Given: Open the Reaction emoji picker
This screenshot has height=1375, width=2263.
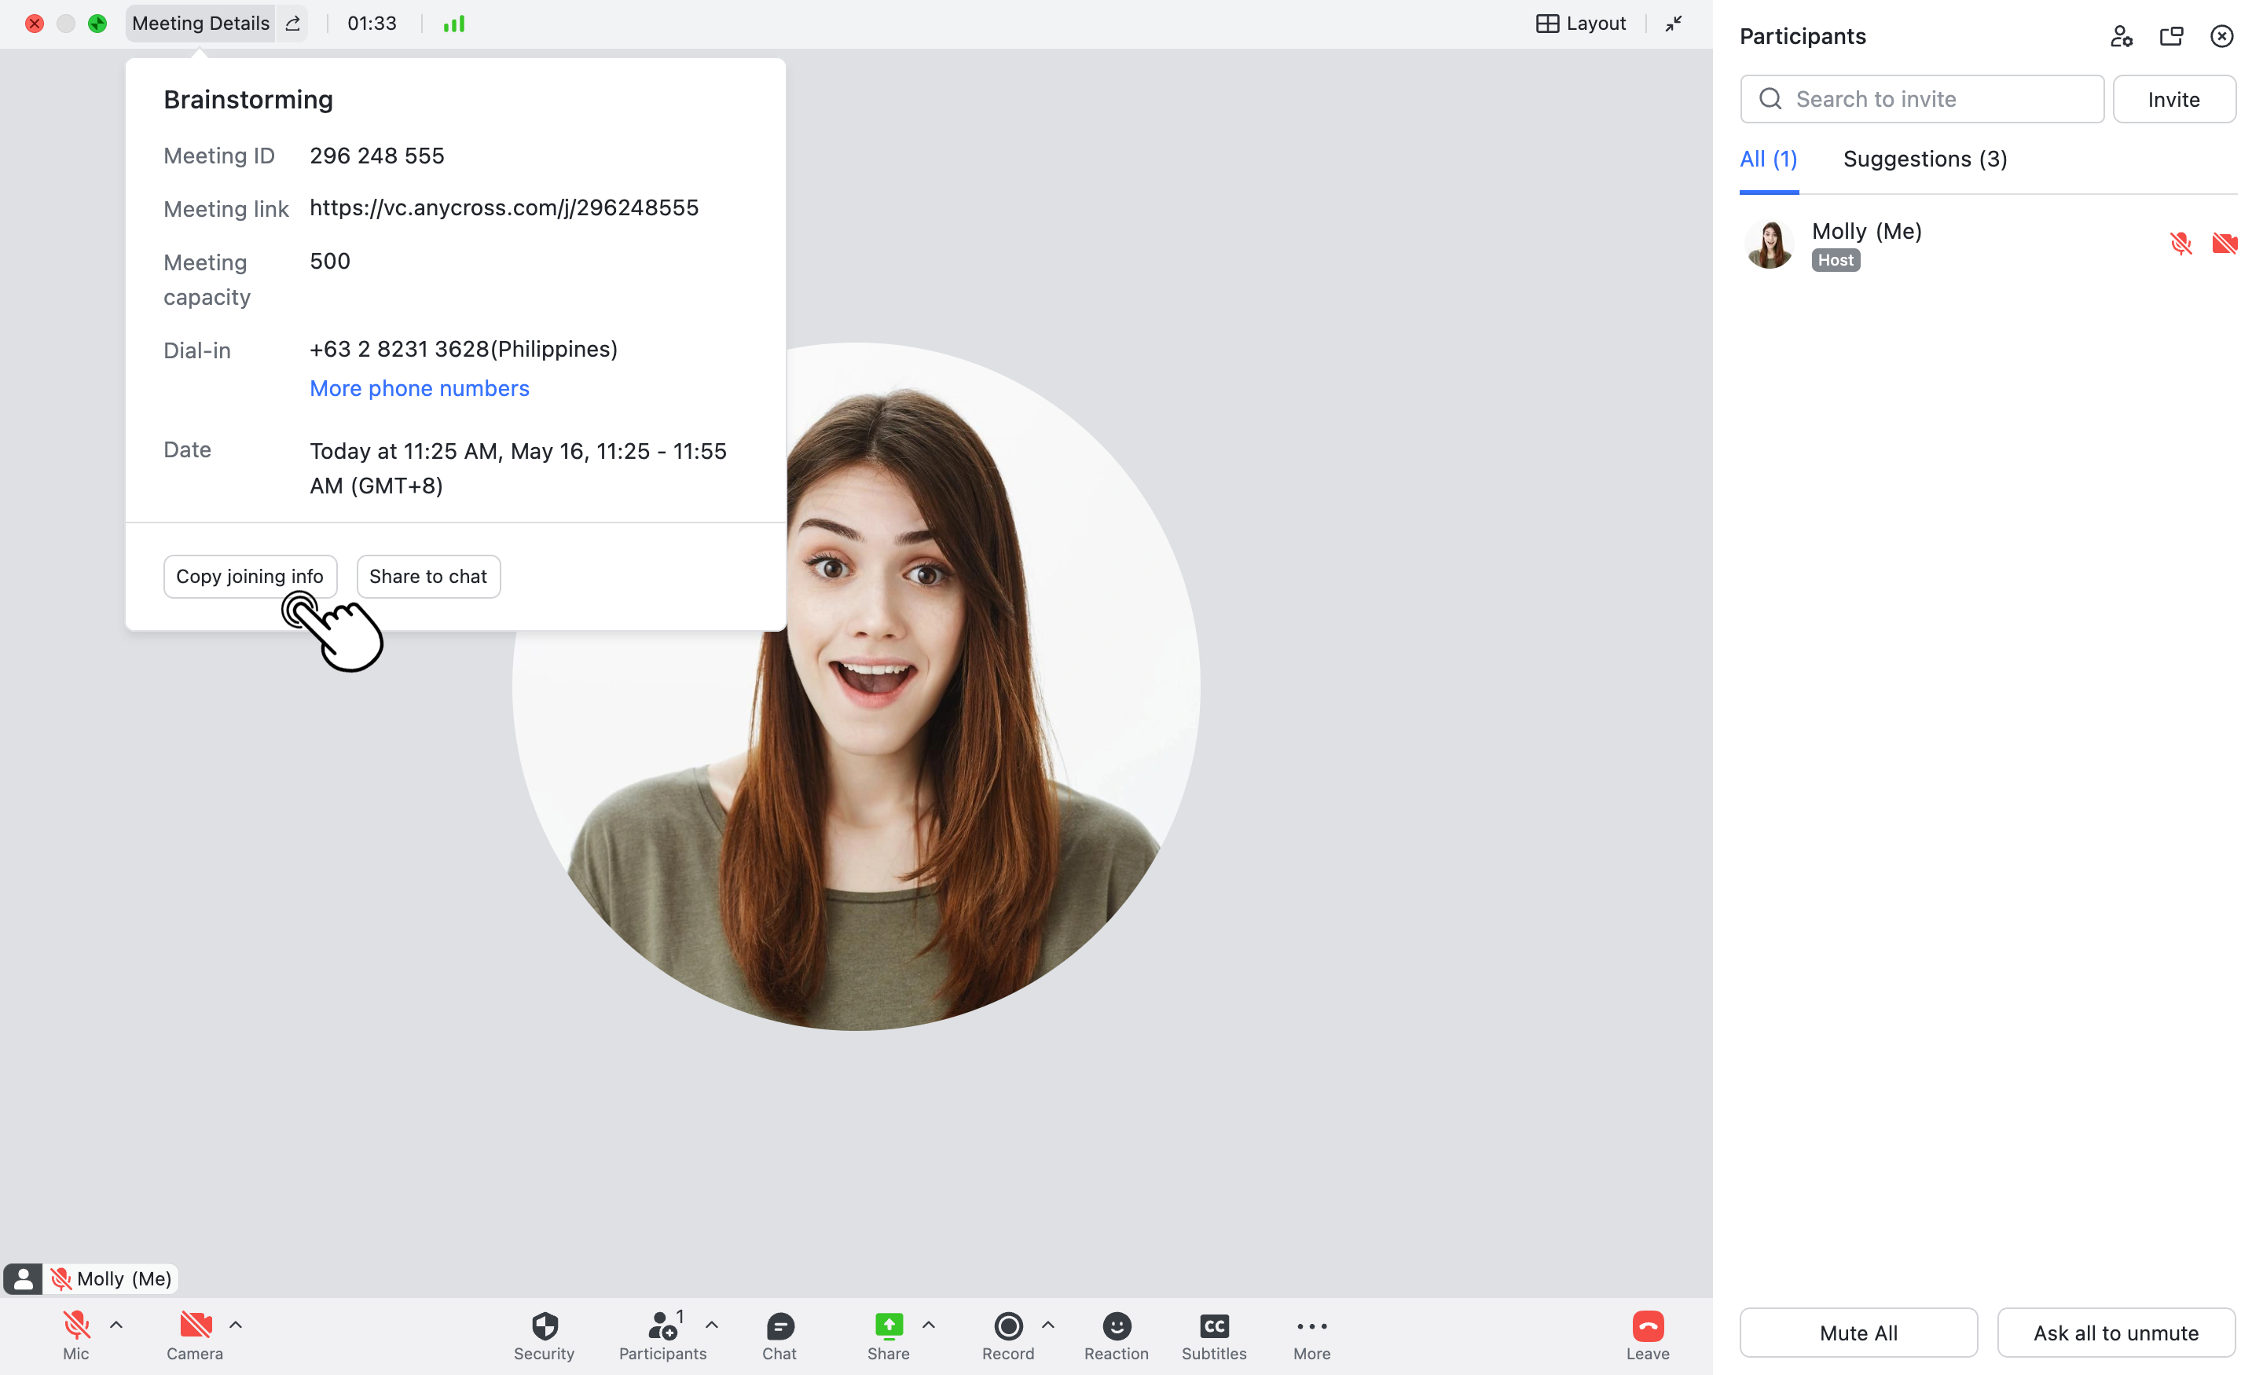Looking at the screenshot, I should tap(1116, 1335).
